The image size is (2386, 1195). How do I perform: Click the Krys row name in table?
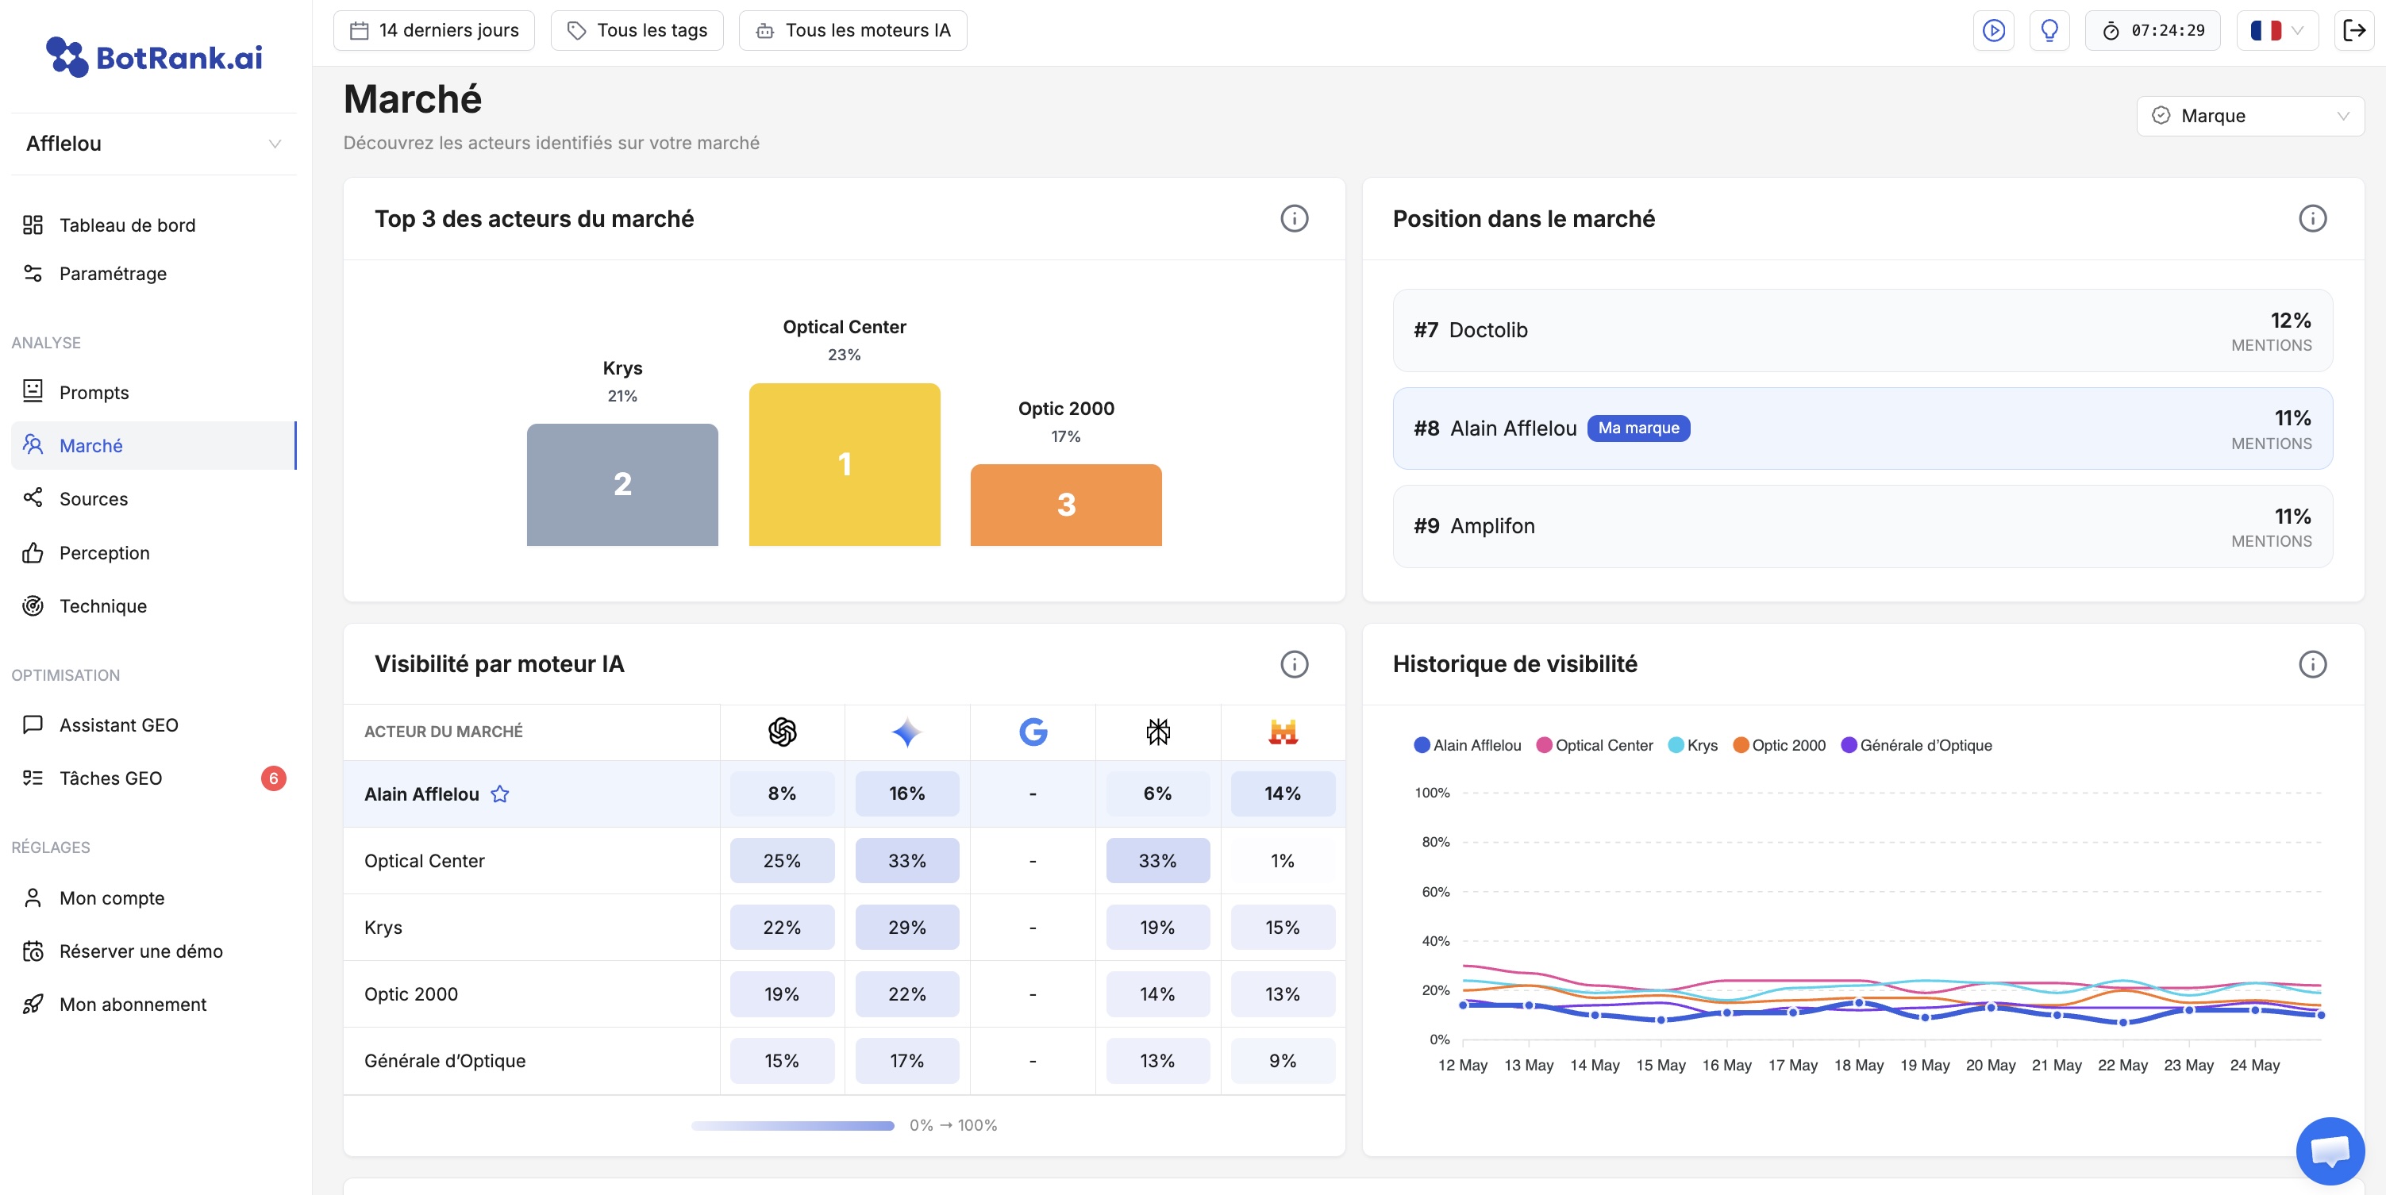(383, 927)
